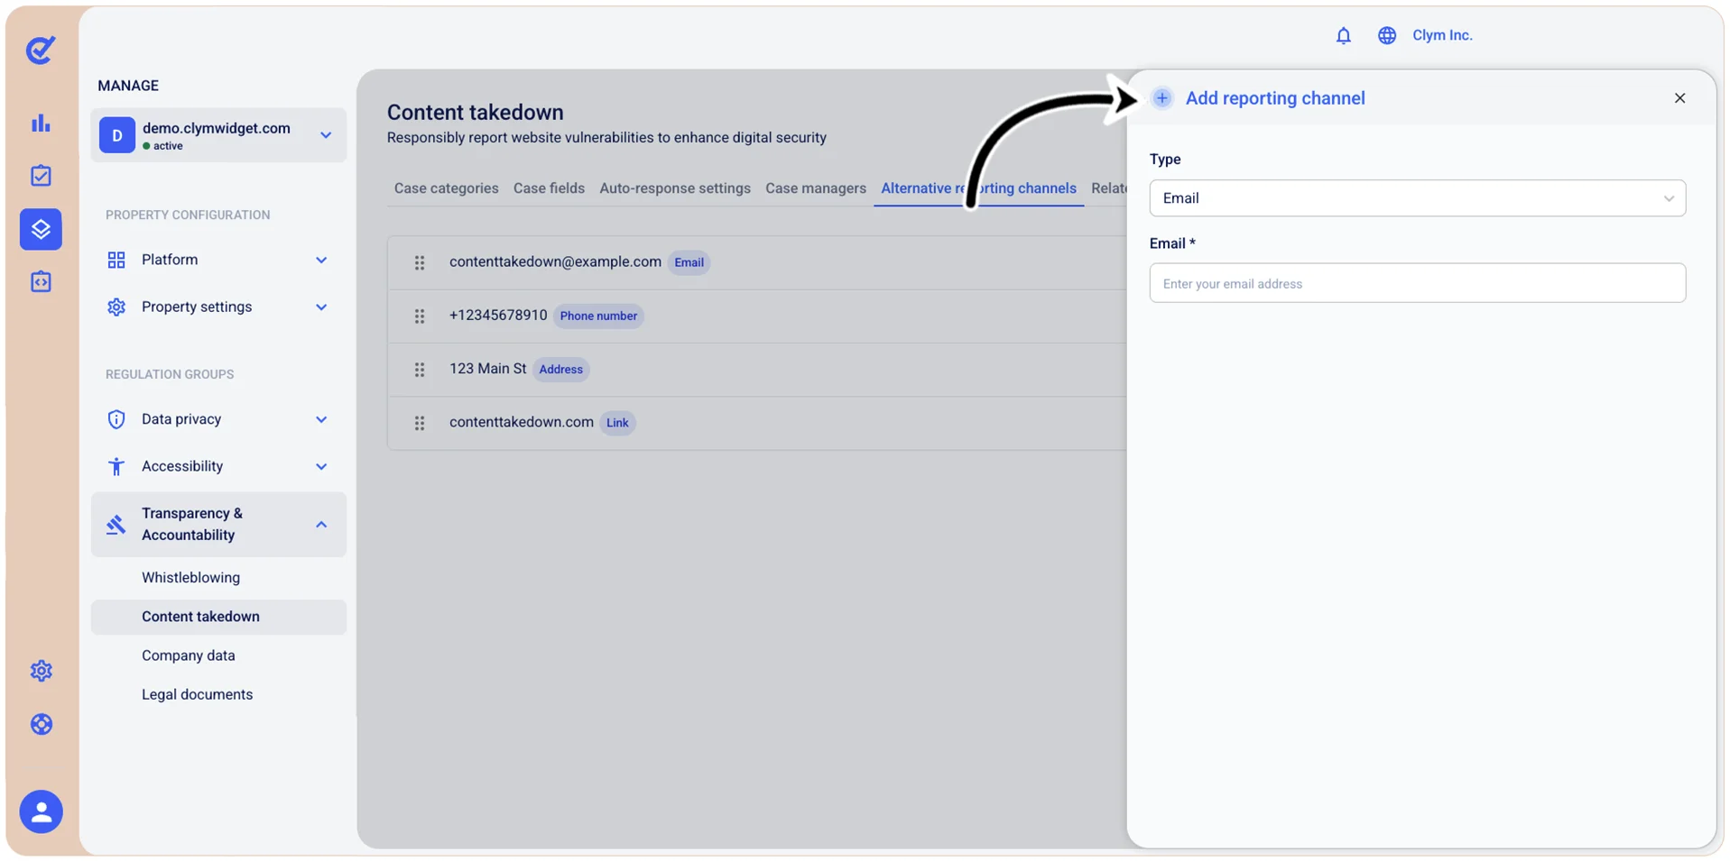Open the analytics bar chart icon
Image resolution: width=1730 pixels, height=861 pixels.
(41, 124)
